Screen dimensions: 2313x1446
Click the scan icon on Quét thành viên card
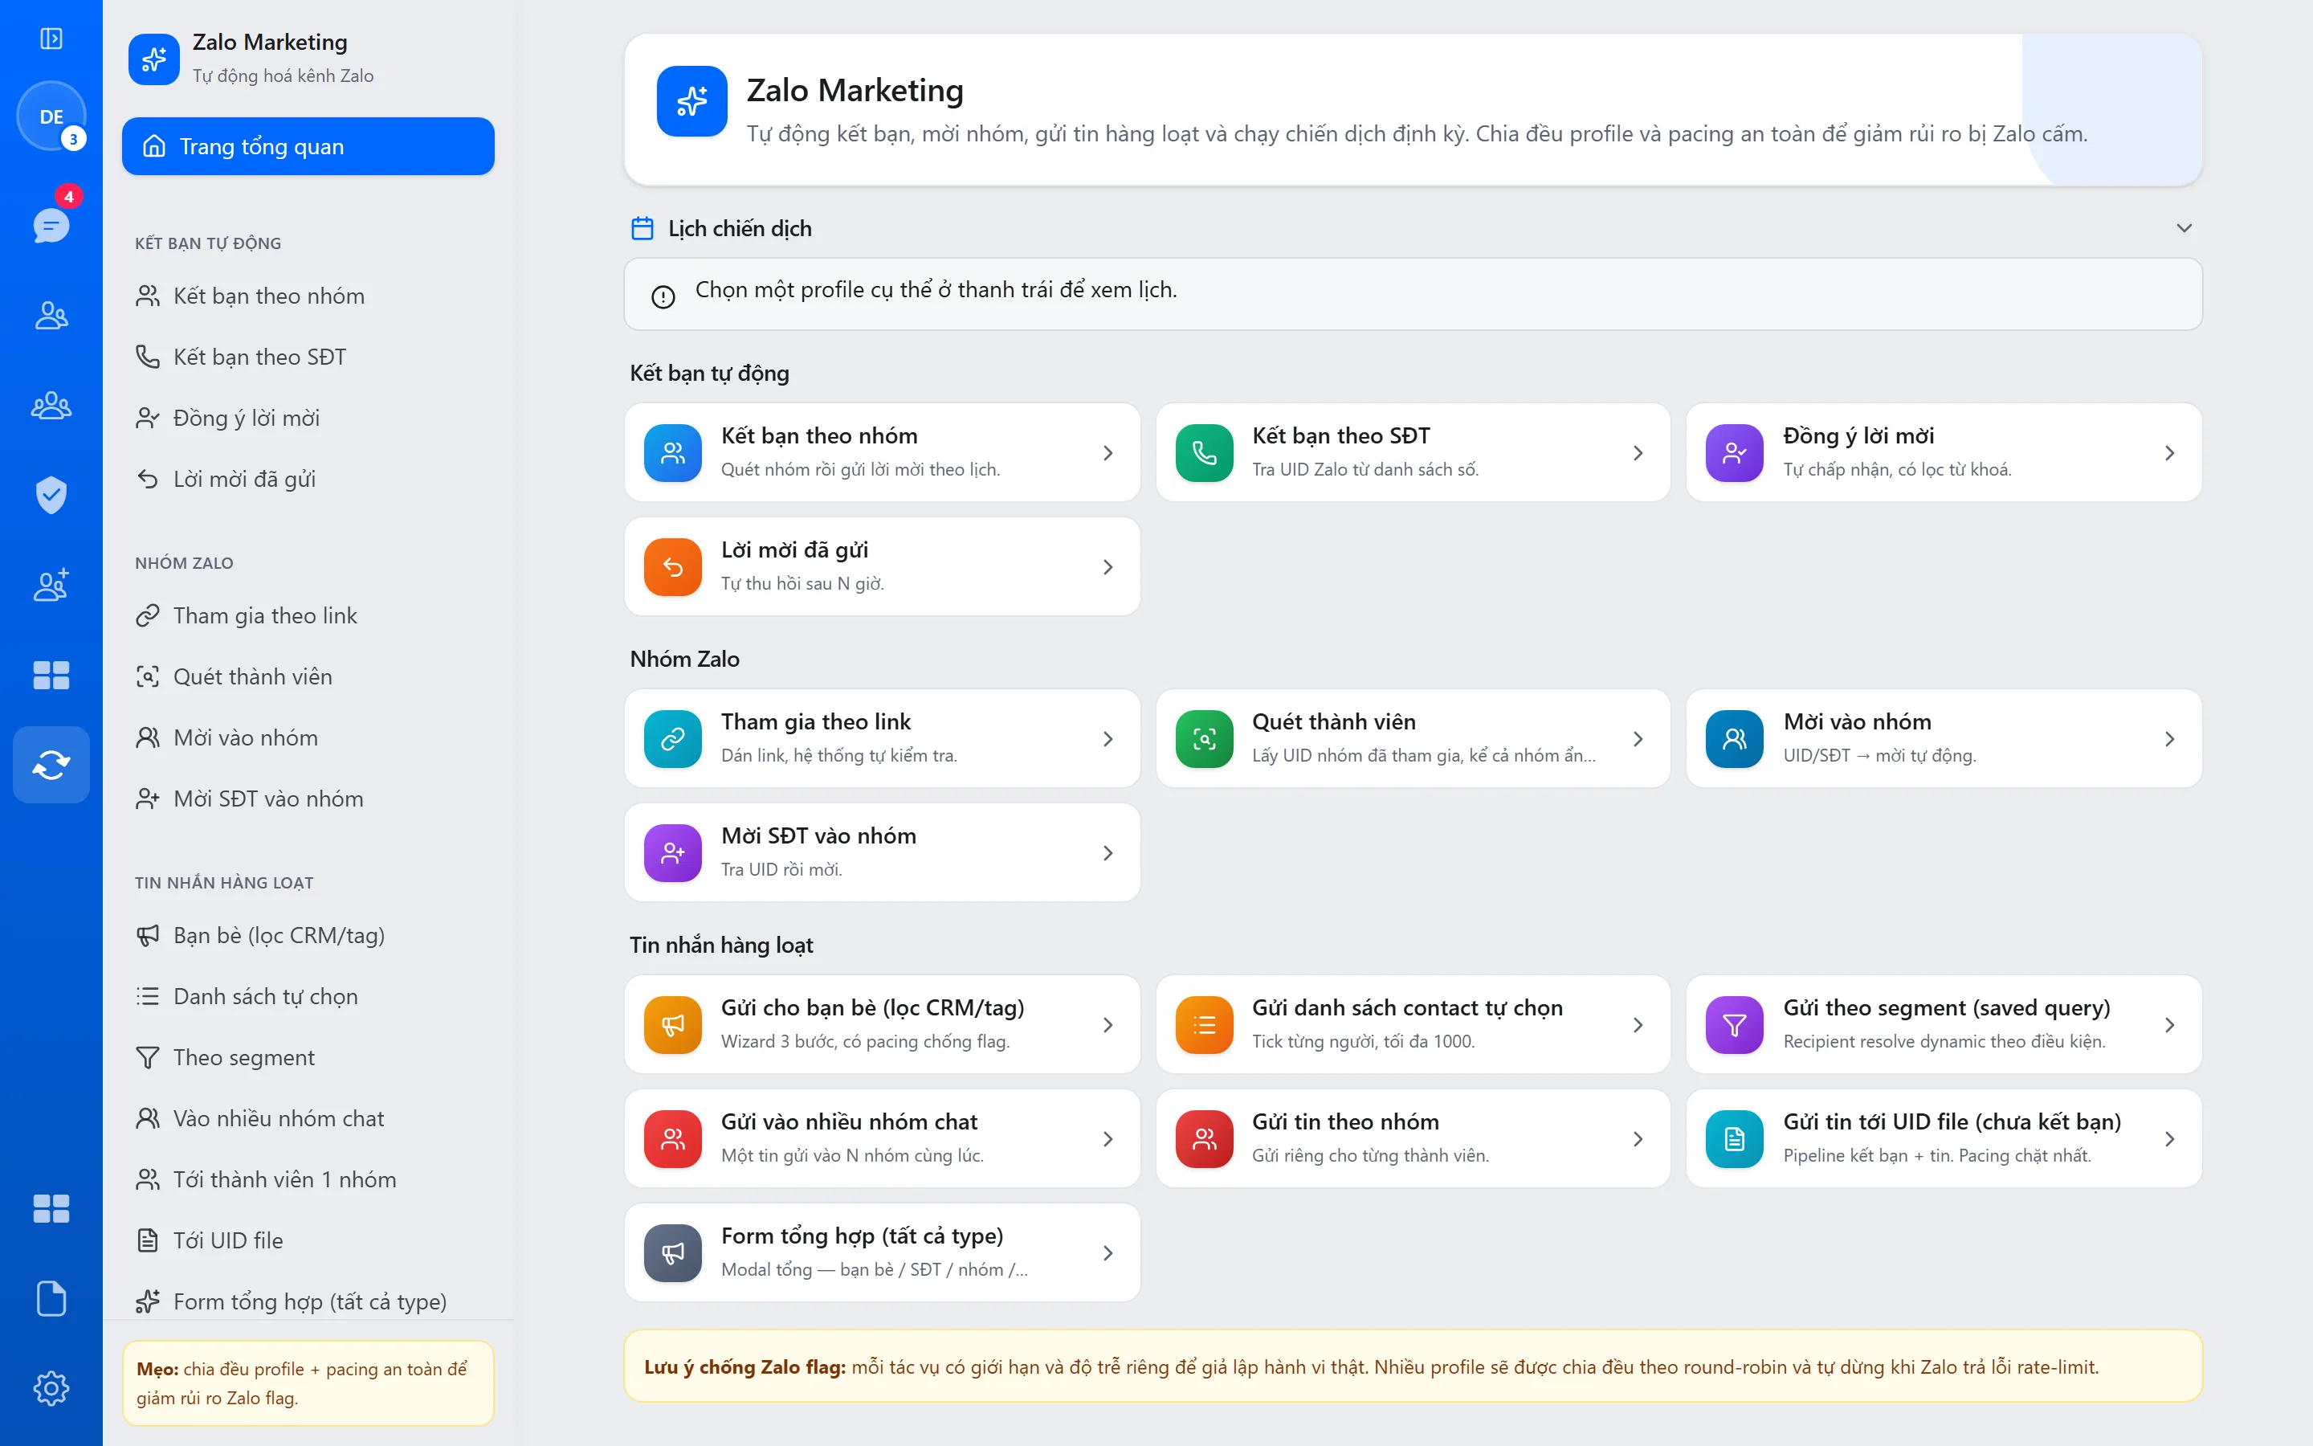pyautogui.click(x=1205, y=738)
